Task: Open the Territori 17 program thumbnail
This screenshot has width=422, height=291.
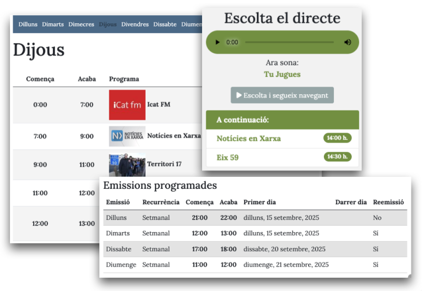Action: (127, 165)
